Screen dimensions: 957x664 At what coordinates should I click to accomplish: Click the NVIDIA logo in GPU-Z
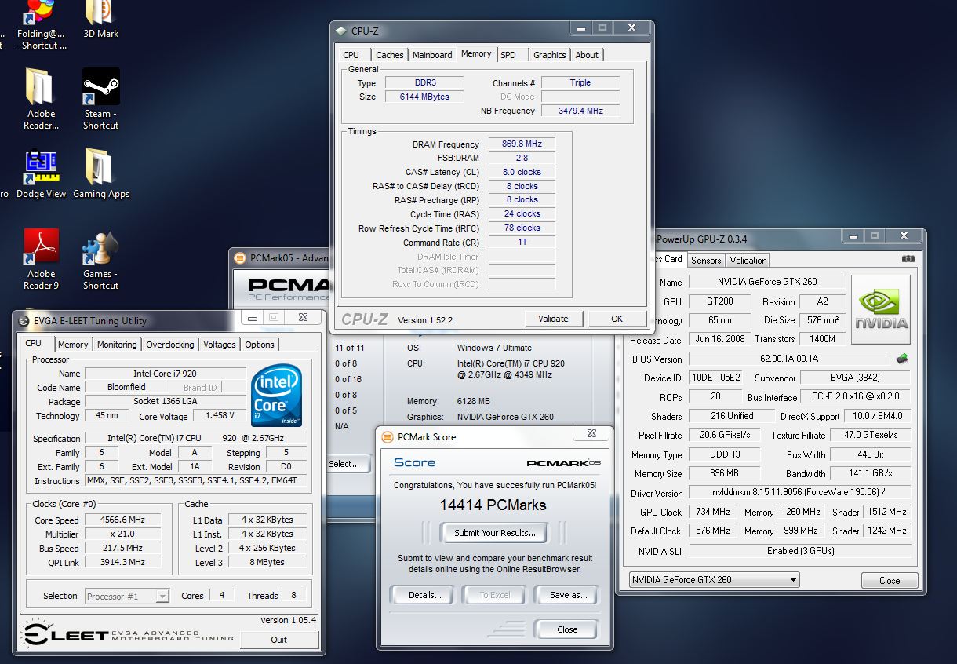pos(881,309)
